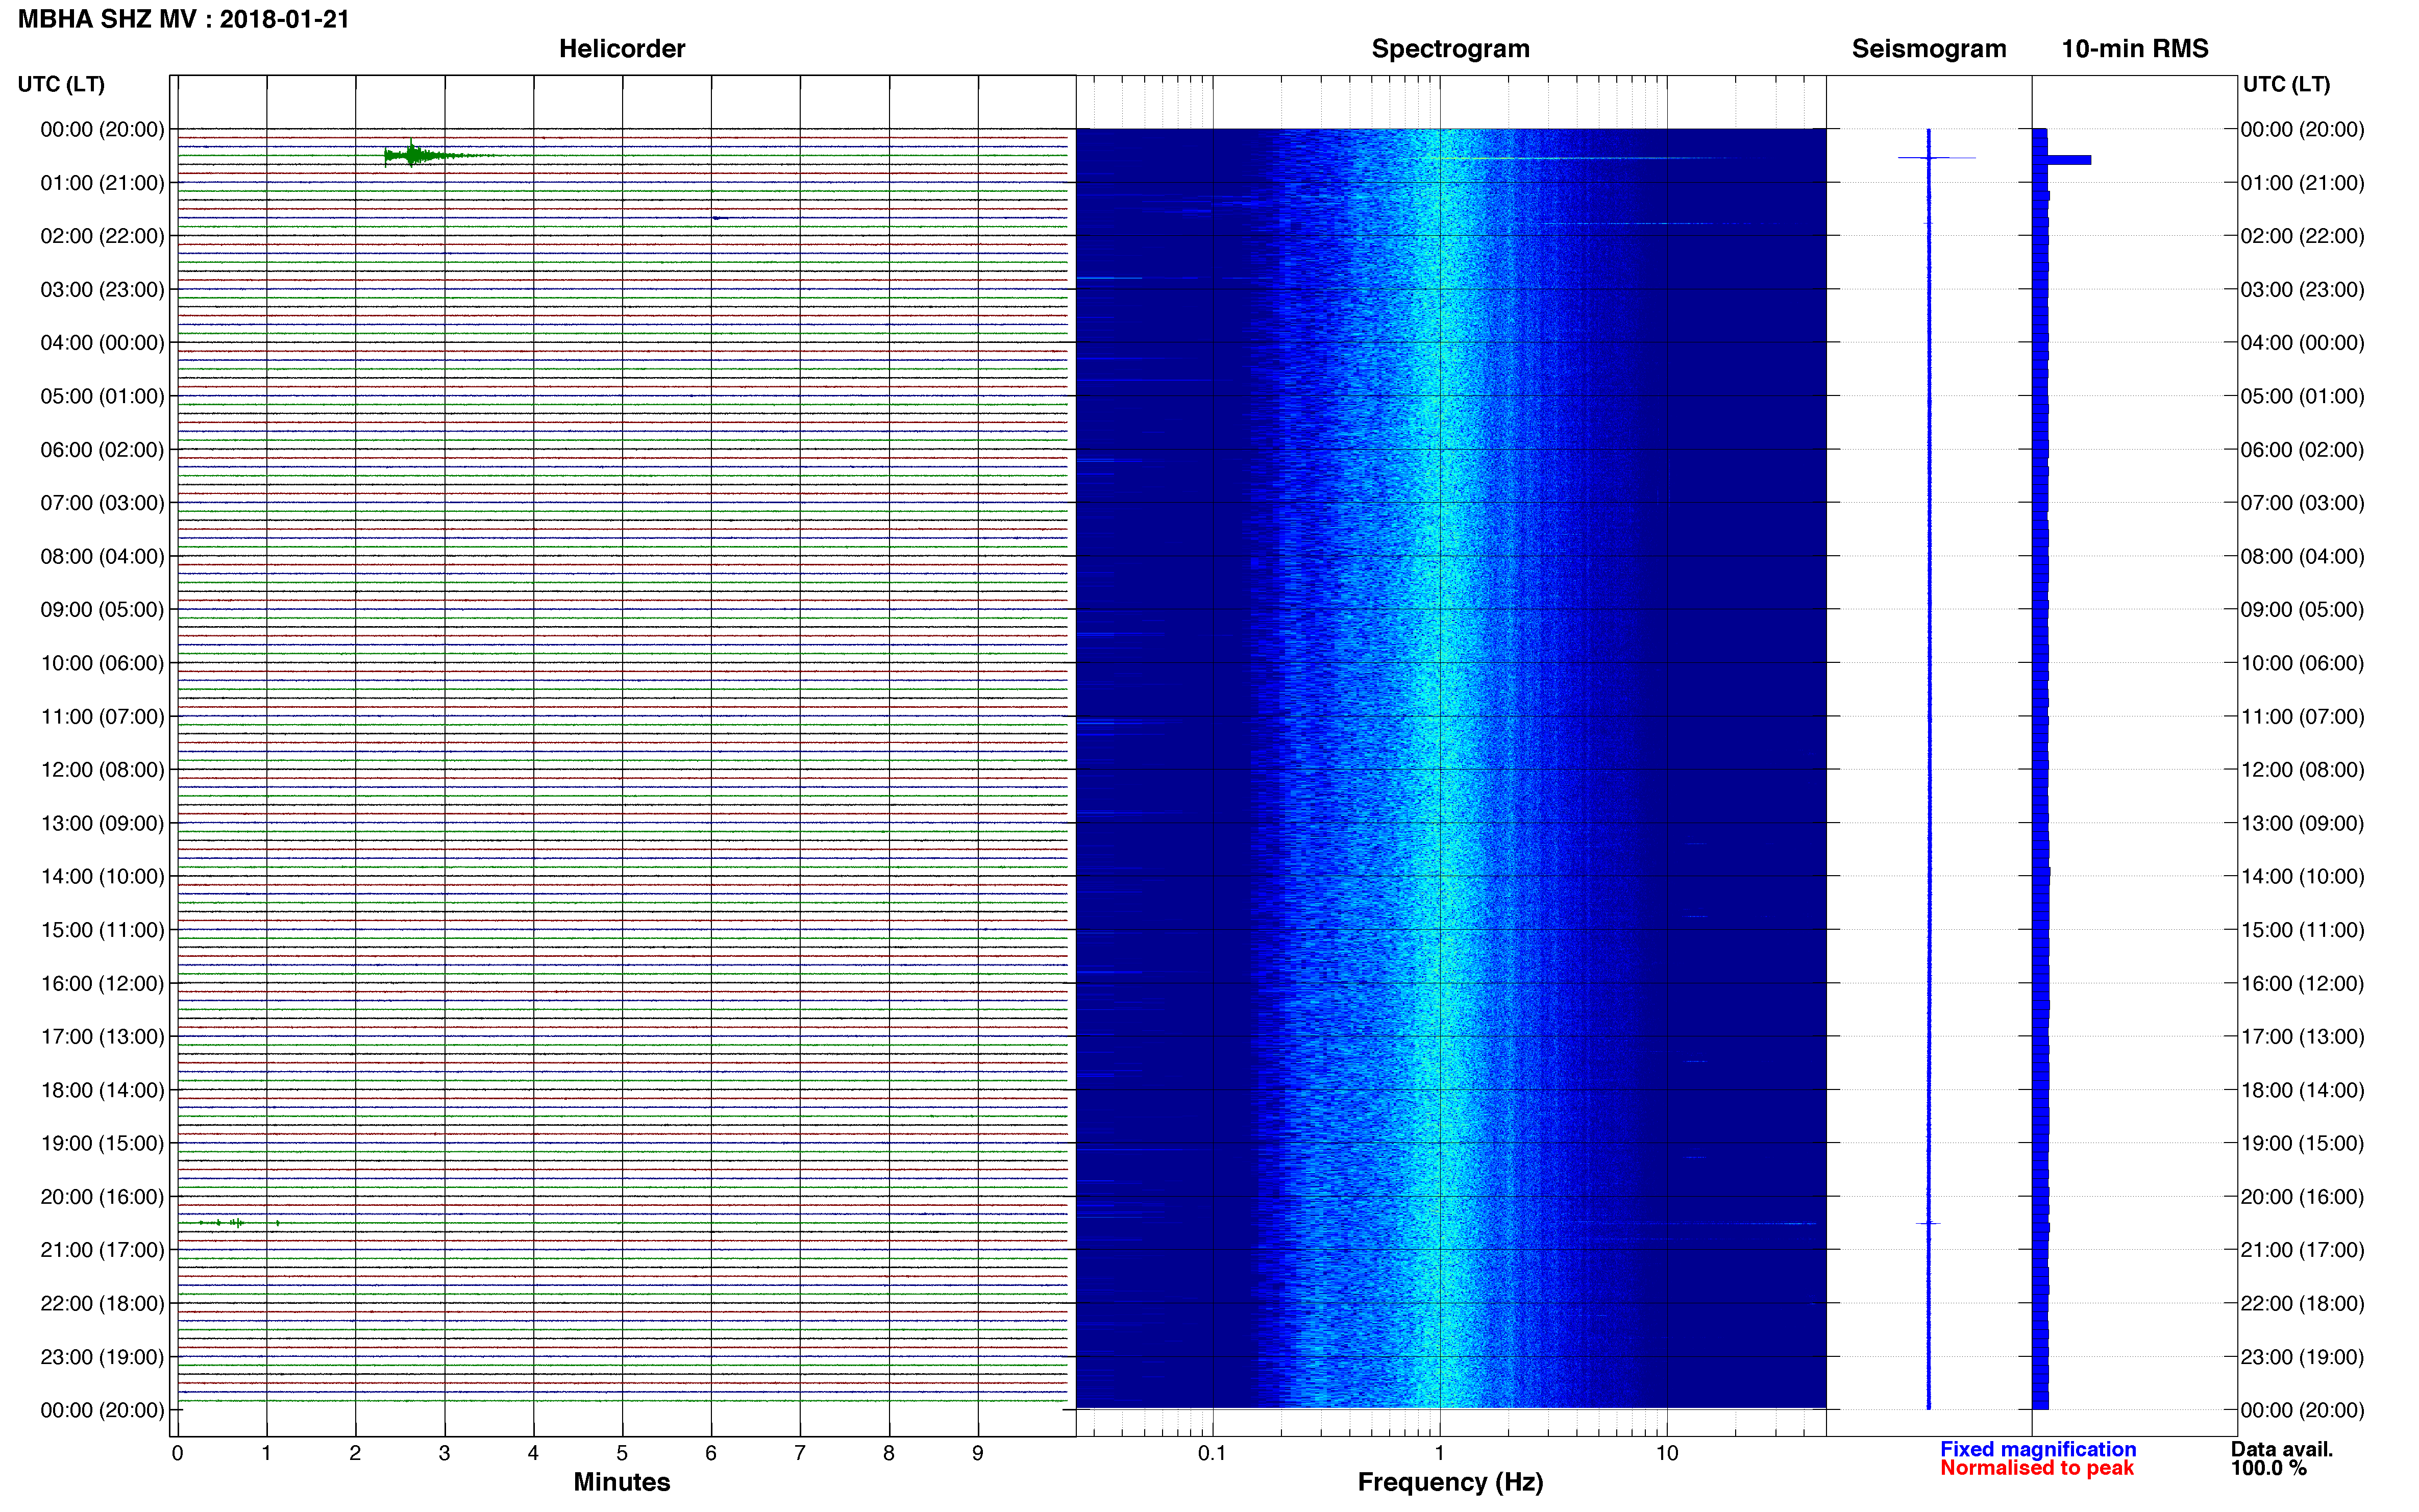Click the '8' minutes tick label

tap(889, 1453)
